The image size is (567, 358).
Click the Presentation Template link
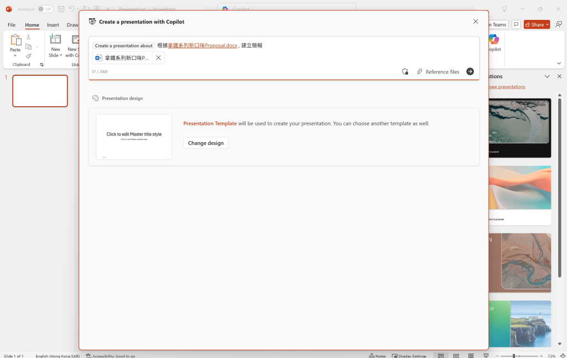coord(210,123)
